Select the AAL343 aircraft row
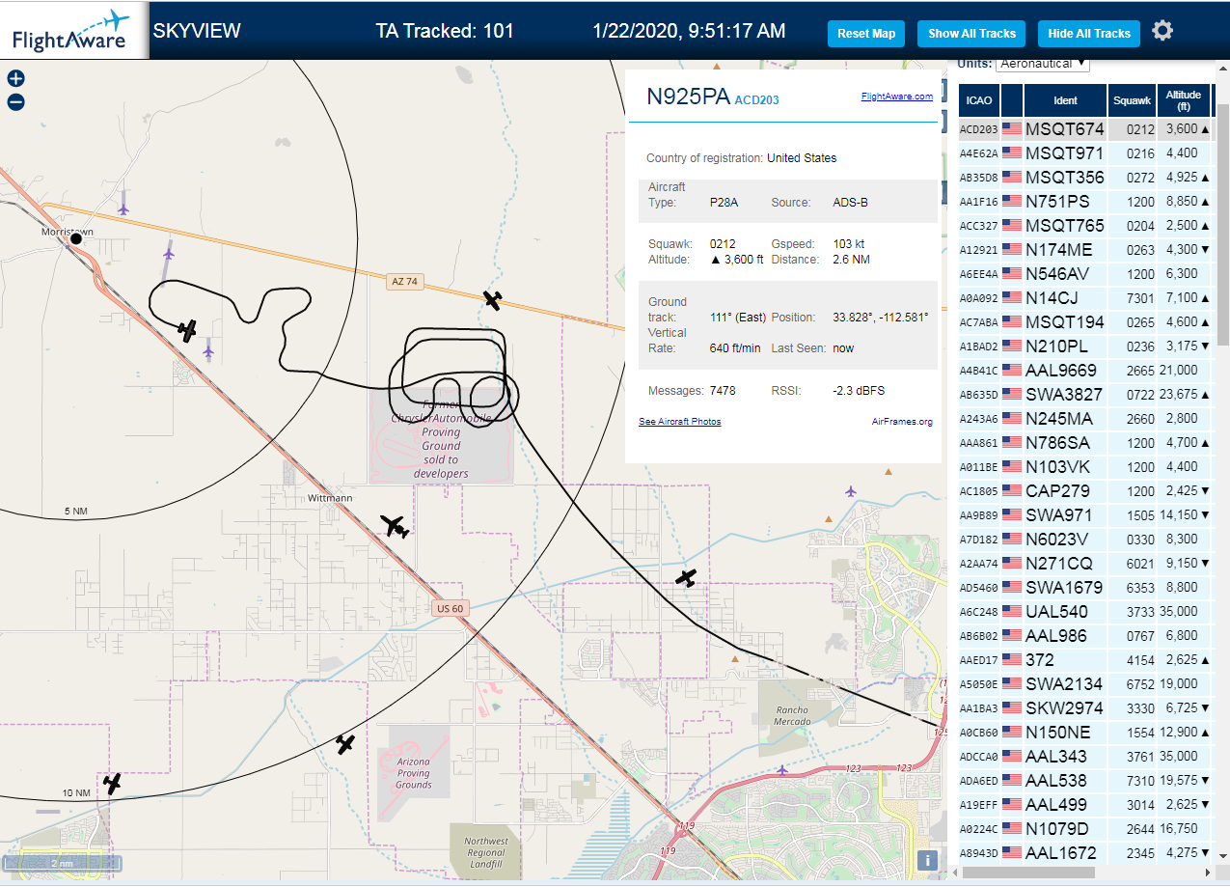 point(1085,756)
